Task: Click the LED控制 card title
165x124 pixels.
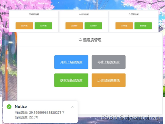Action: (85, 14)
